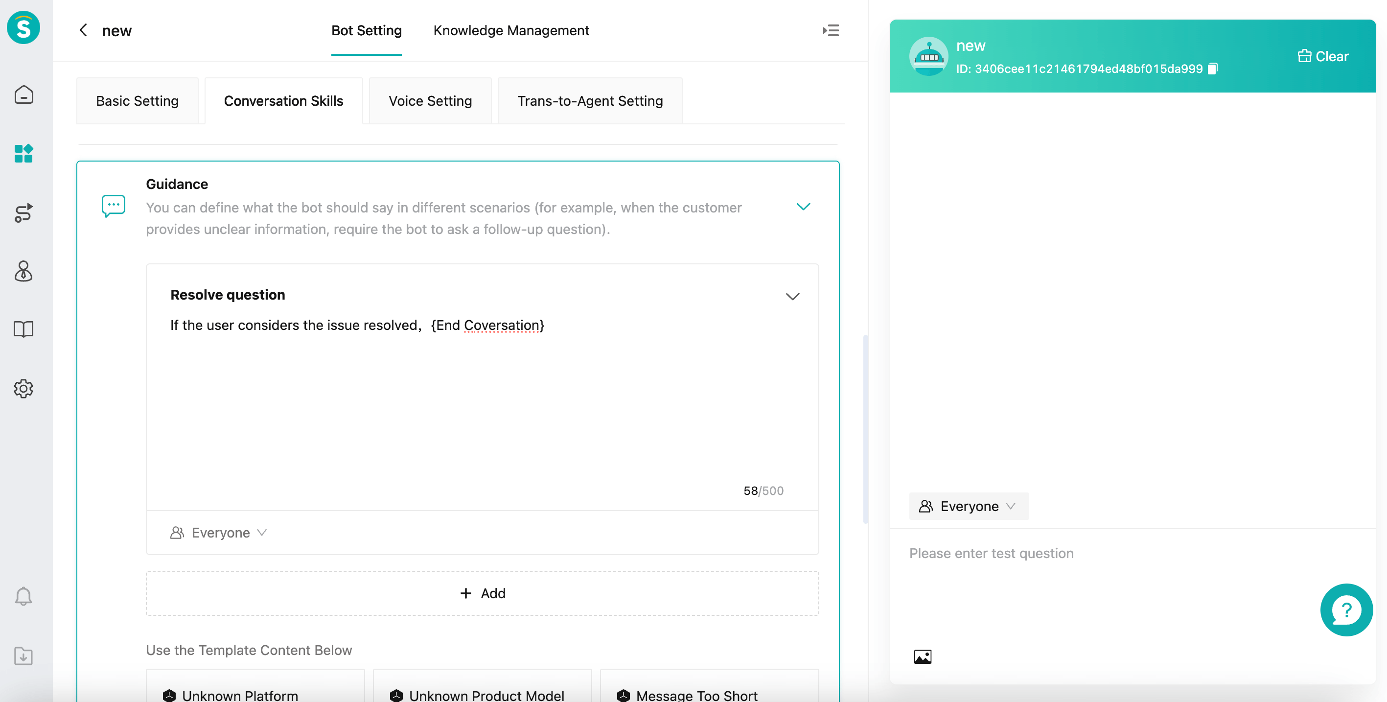Open the Voice Setting tab
Image resolution: width=1387 pixels, height=702 pixels.
tap(430, 101)
